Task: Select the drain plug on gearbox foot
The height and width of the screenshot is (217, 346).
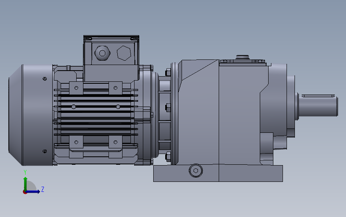Action: click(196, 170)
